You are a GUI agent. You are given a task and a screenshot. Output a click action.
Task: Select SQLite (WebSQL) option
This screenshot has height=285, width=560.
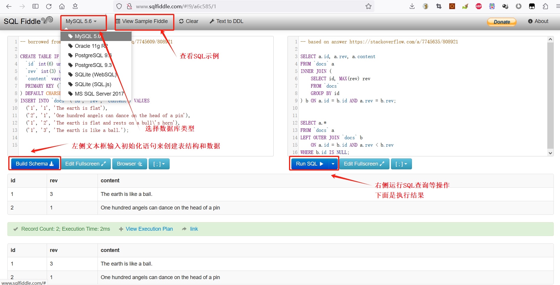point(96,75)
